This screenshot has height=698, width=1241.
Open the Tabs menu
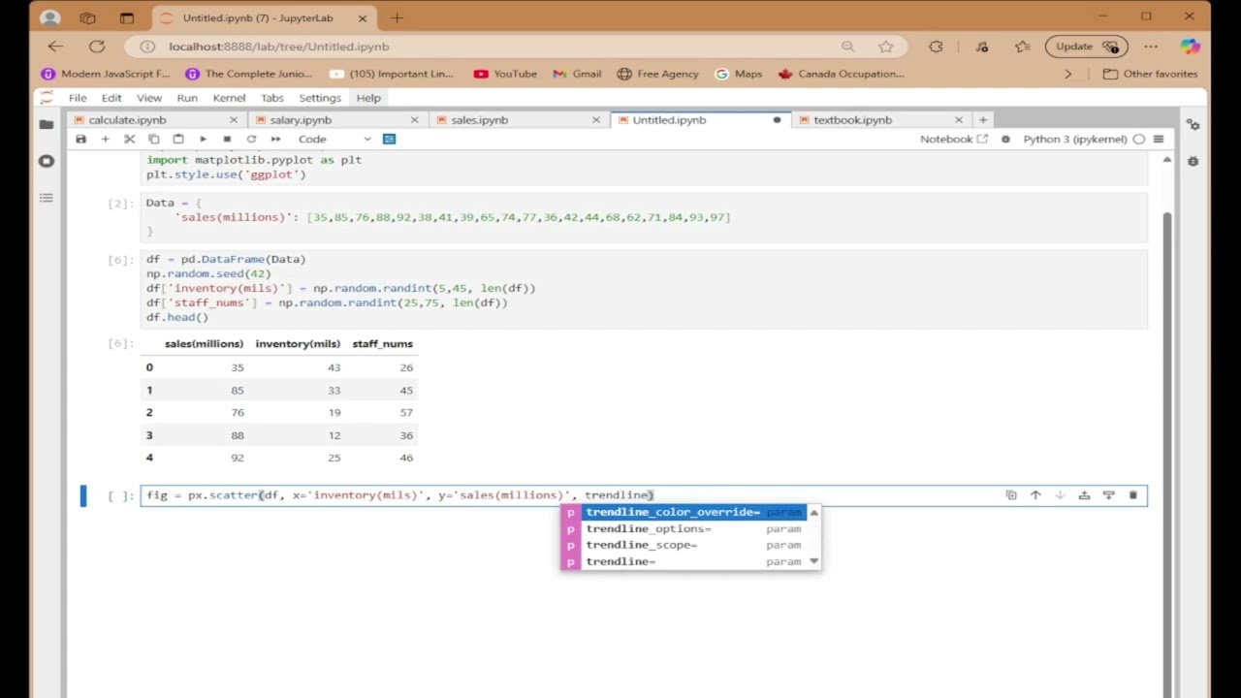coord(272,98)
